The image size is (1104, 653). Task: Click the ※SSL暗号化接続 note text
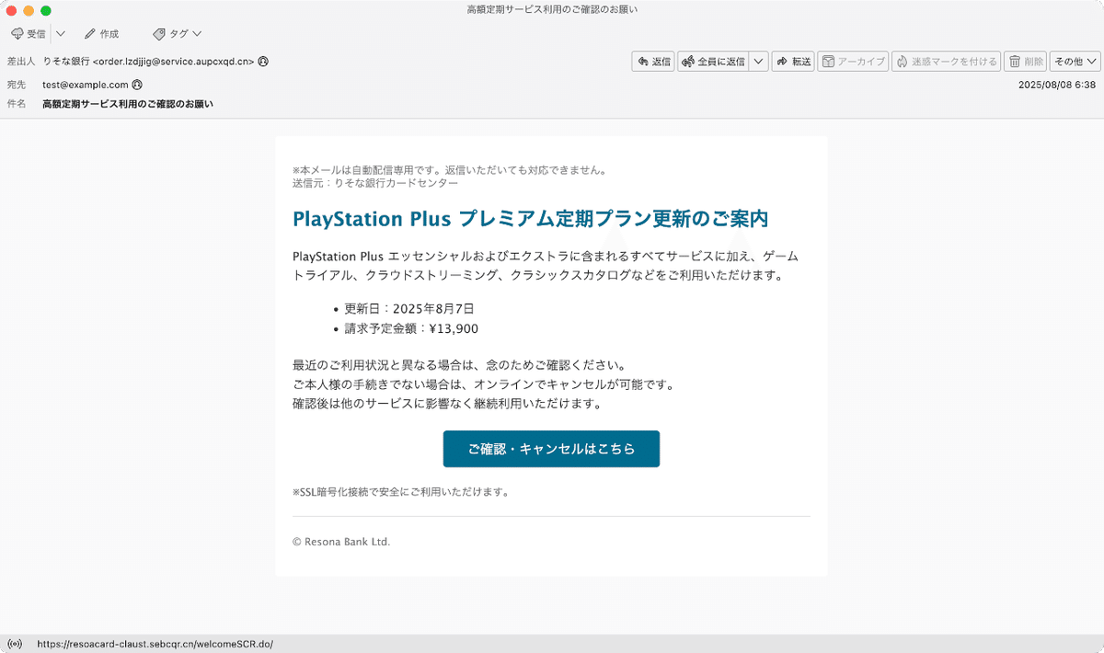pyautogui.click(x=401, y=492)
